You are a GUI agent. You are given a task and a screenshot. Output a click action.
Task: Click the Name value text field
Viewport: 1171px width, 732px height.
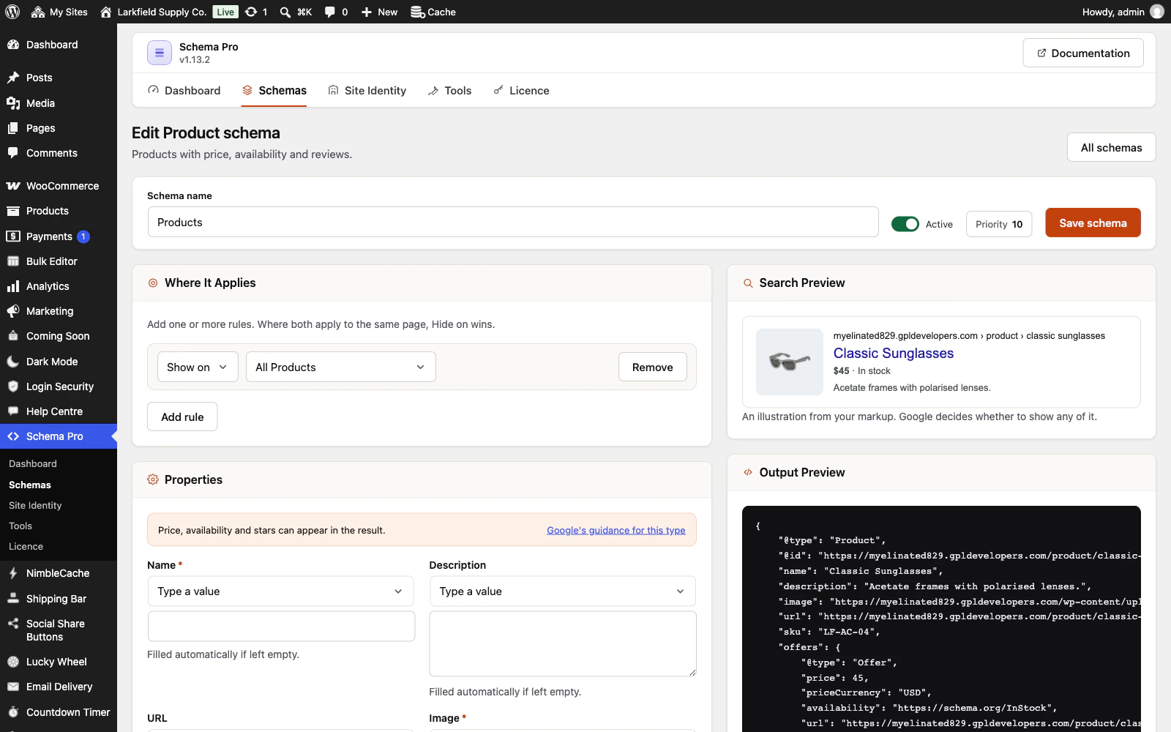click(x=281, y=627)
